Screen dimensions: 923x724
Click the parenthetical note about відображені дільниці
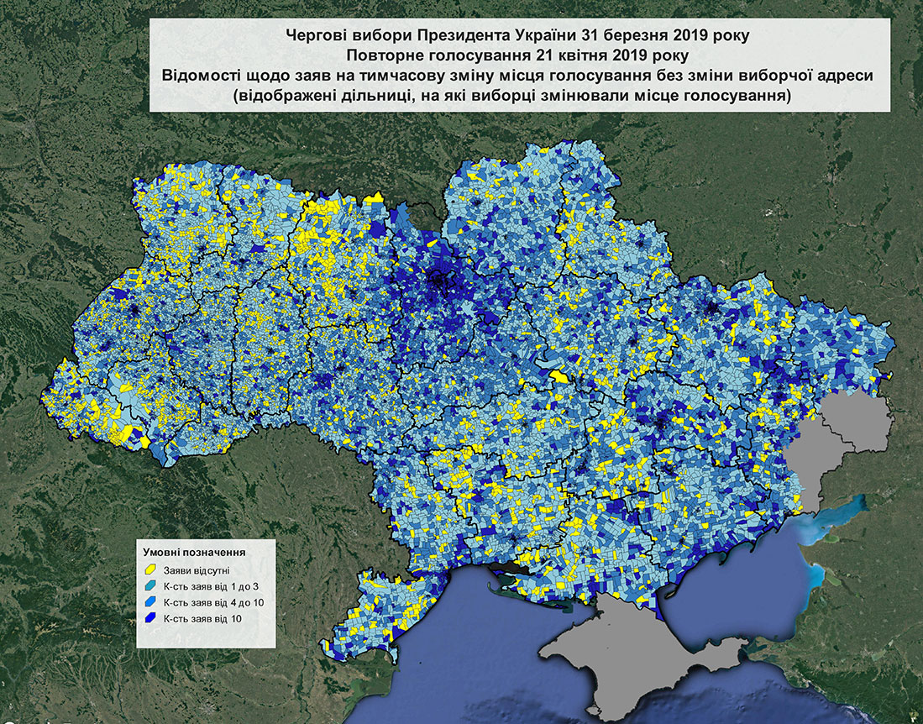518,96
